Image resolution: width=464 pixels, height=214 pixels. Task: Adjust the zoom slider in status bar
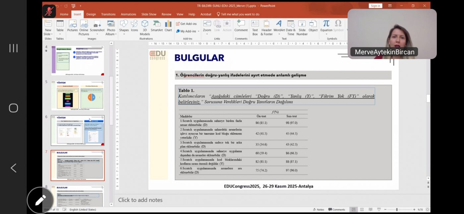397,210
